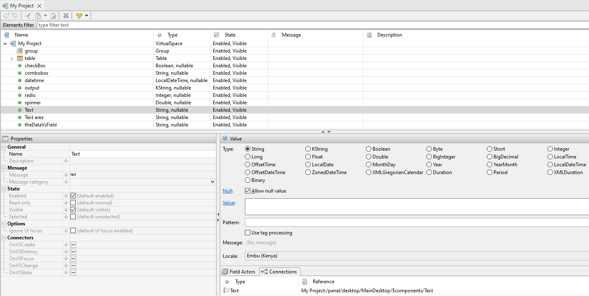Click the plus icon next to Read only
This screenshot has width=589, height=296.
click(x=66, y=203)
